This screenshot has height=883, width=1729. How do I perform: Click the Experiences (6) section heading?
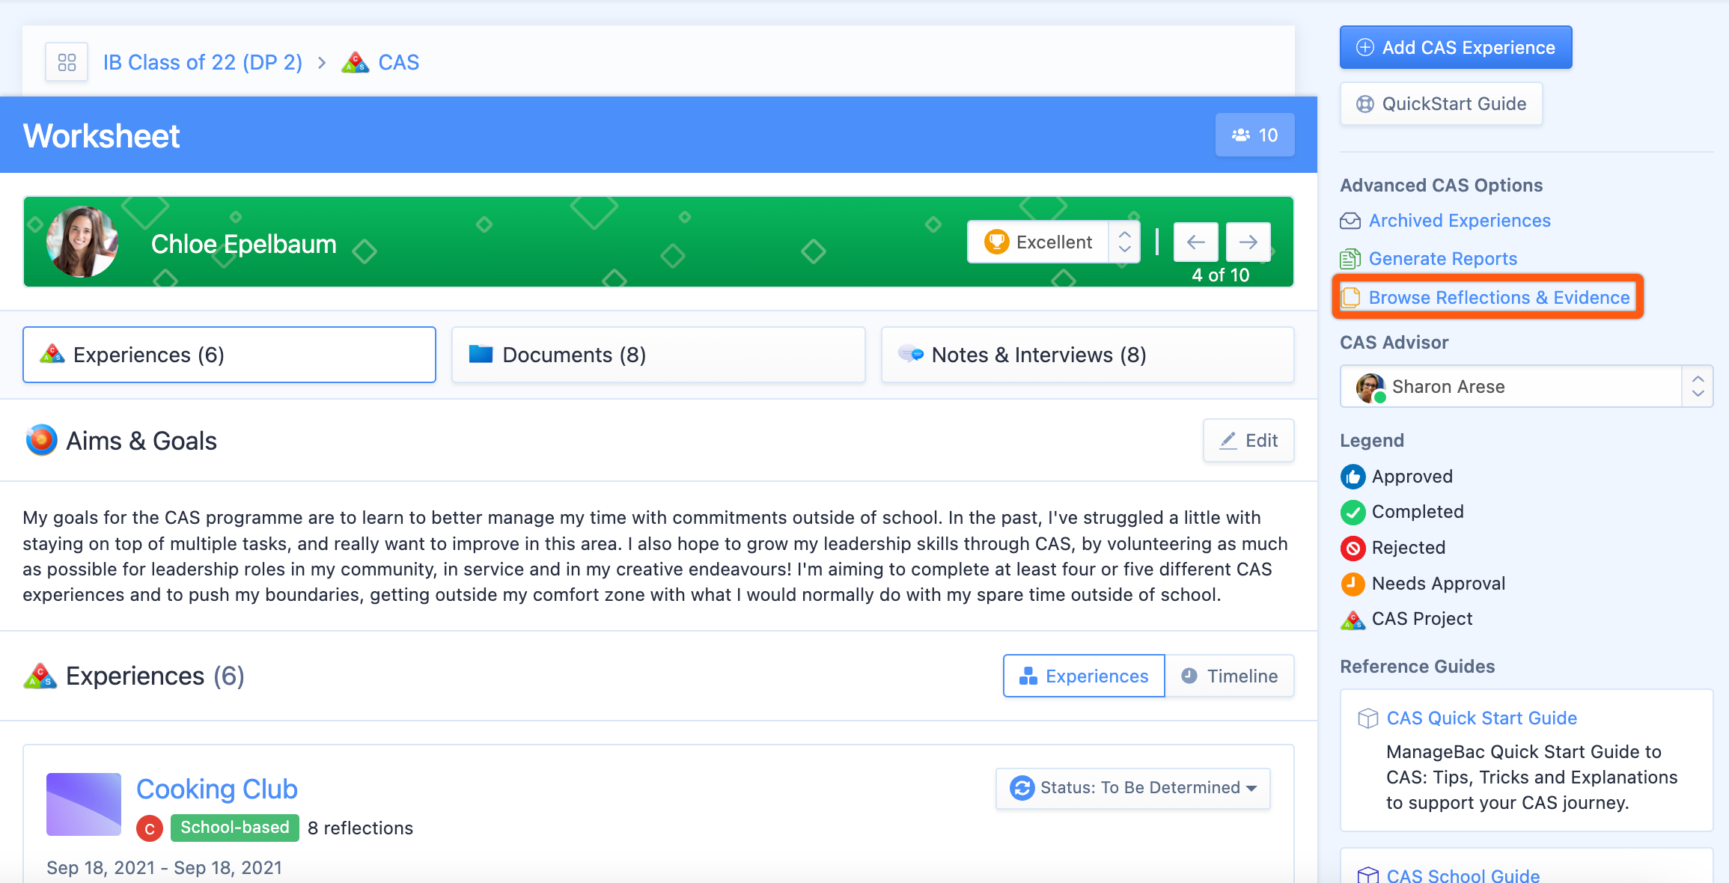(155, 676)
